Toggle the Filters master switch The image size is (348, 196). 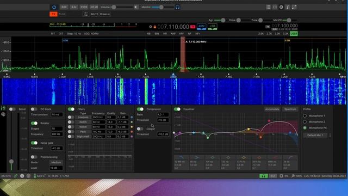[x=71, y=109]
